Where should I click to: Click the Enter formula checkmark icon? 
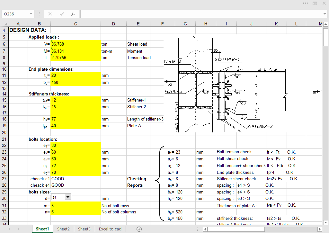[62, 14]
